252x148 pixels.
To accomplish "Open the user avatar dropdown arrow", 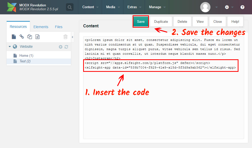I will (x=217, y=7).
